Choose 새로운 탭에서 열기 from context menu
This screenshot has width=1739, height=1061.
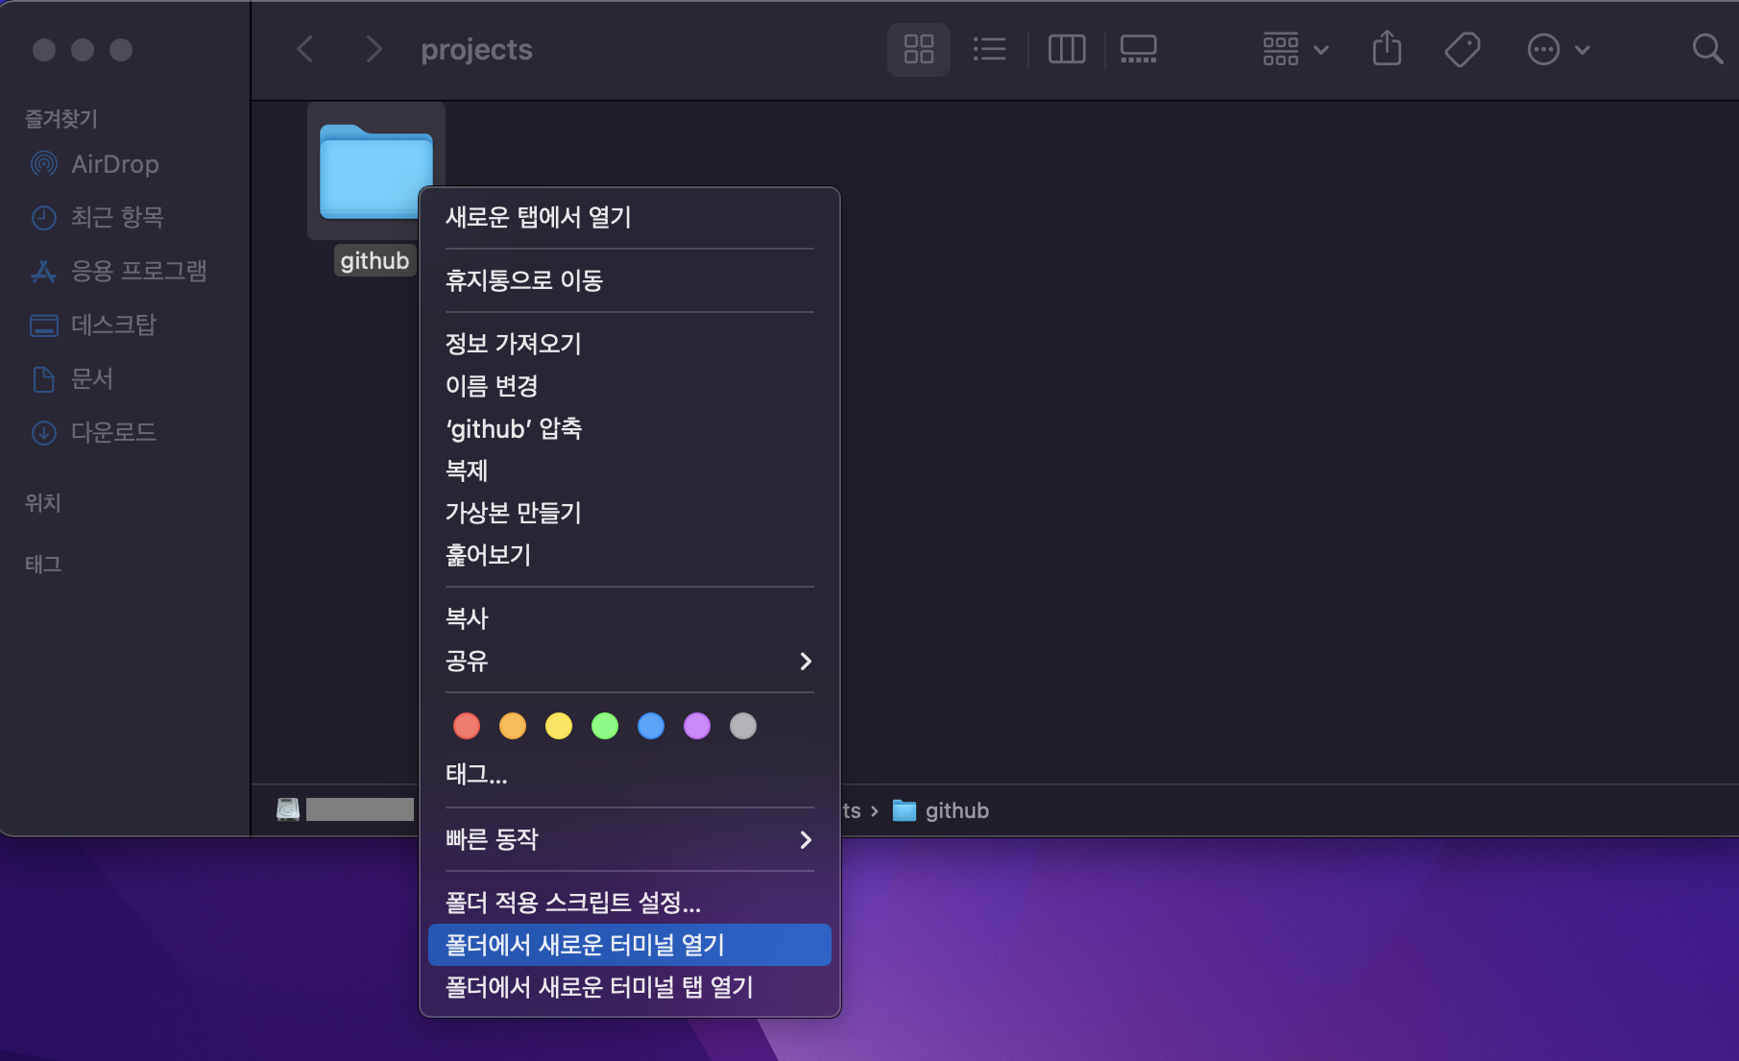click(630, 217)
